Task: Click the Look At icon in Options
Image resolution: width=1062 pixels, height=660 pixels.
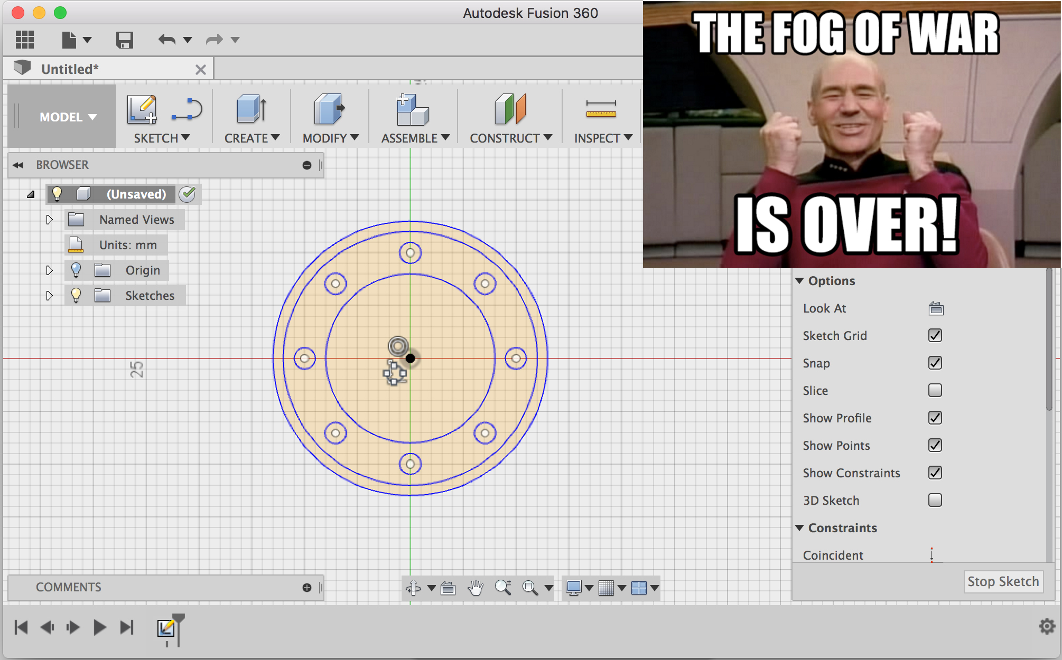Action: 936,308
